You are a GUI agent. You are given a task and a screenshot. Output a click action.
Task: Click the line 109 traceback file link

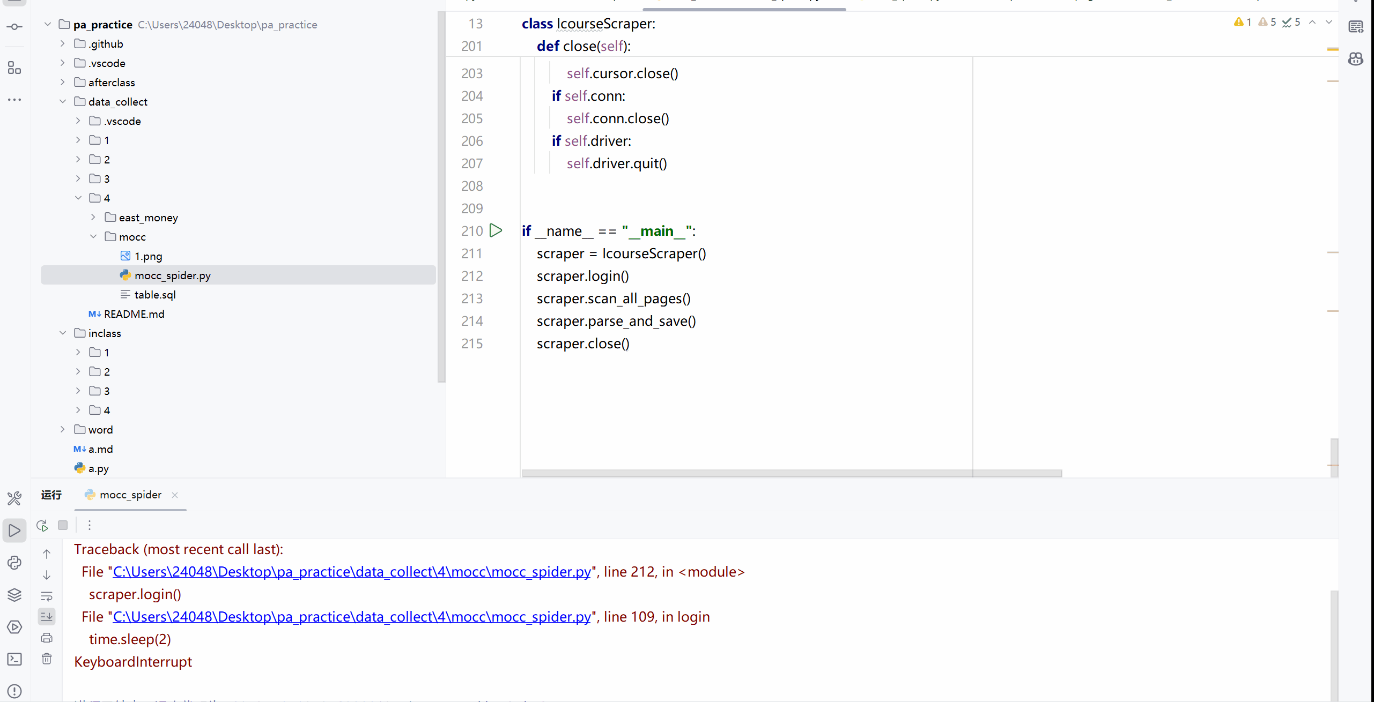click(x=352, y=617)
